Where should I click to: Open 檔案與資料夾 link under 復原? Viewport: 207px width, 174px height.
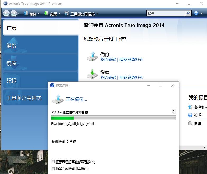tap(131, 77)
